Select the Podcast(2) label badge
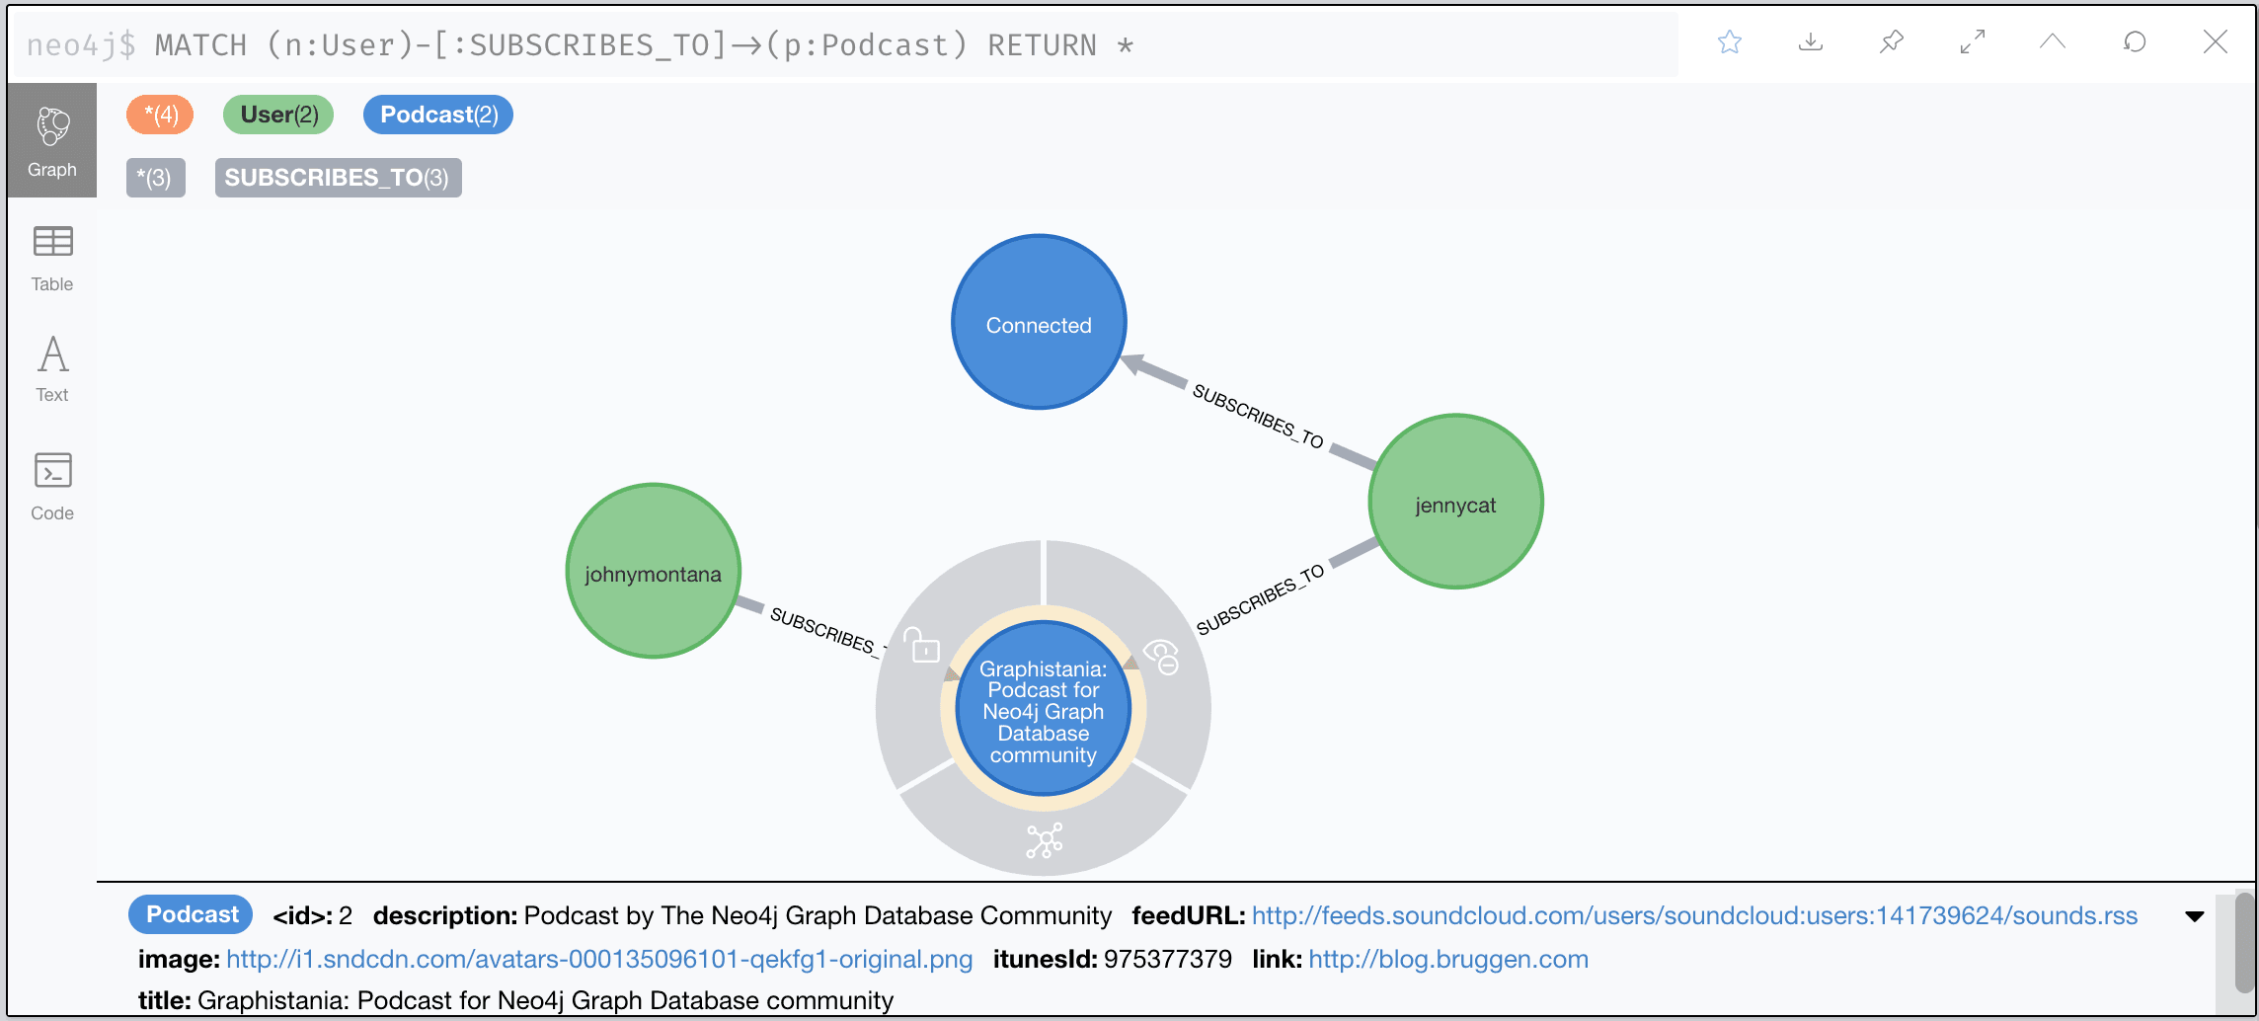The image size is (2259, 1021). (438, 115)
